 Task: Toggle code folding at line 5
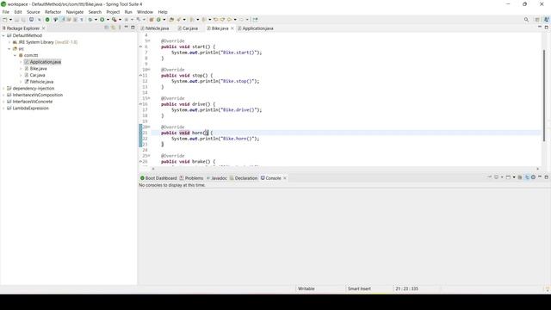[x=149, y=40]
